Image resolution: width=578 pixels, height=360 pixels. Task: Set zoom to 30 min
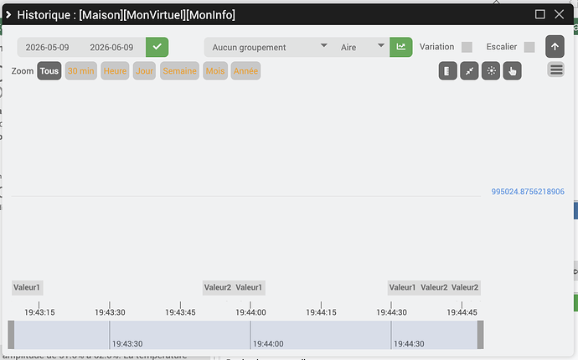pyautogui.click(x=81, y=71)
